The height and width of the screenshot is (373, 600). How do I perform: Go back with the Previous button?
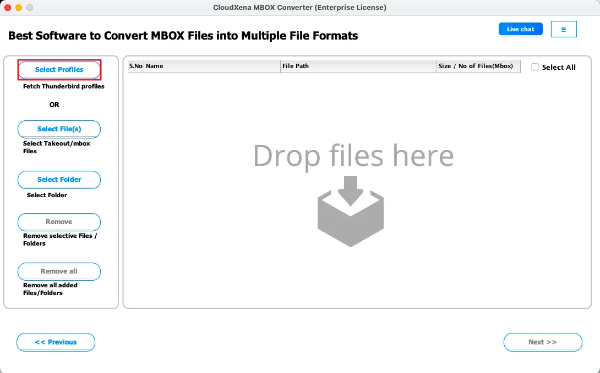pyautogui.click(x=56, y=342)
